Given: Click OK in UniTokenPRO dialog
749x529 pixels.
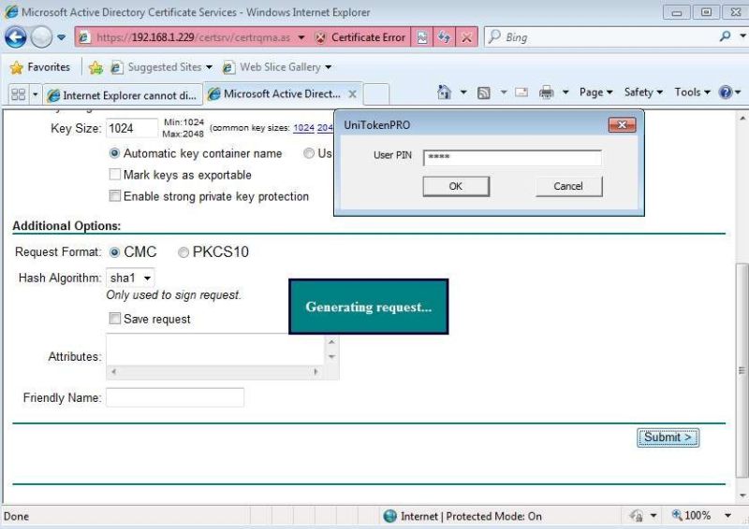Looking at the screenshot, I should 456,187.
